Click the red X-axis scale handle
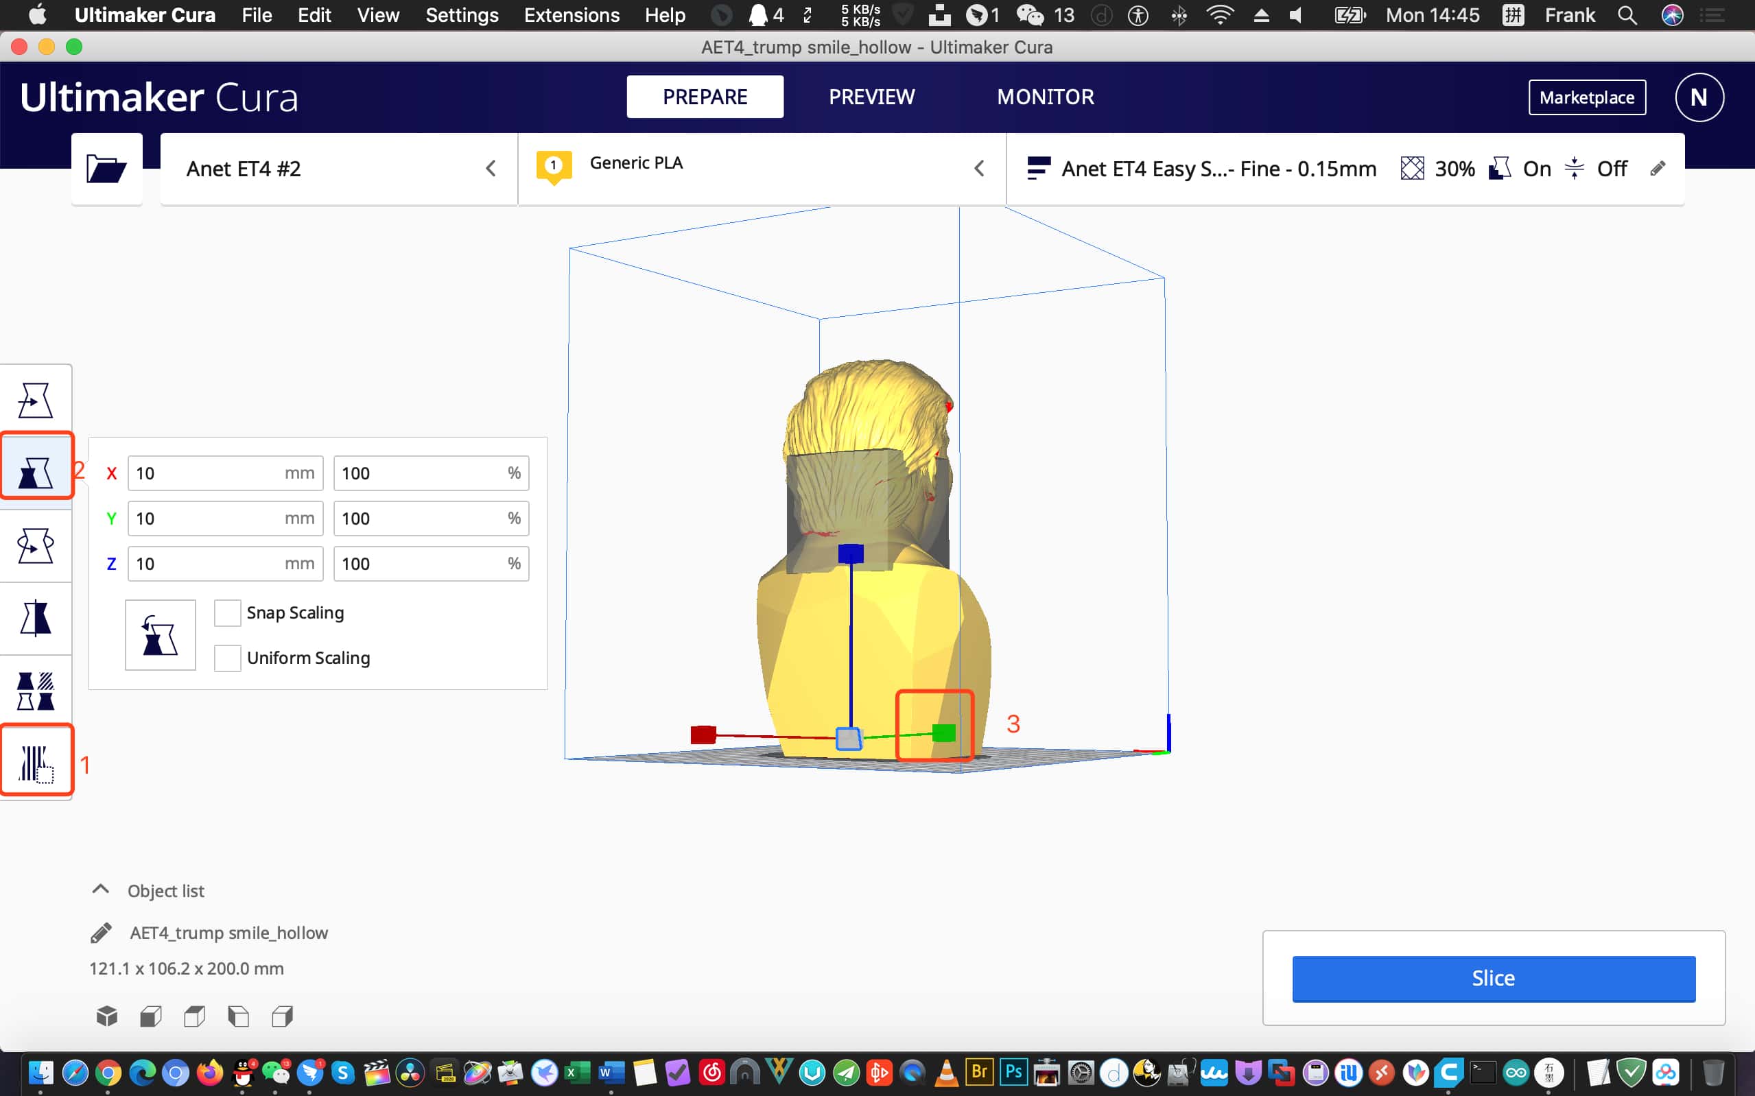The image size is (1755, 1096). point(703,735)
